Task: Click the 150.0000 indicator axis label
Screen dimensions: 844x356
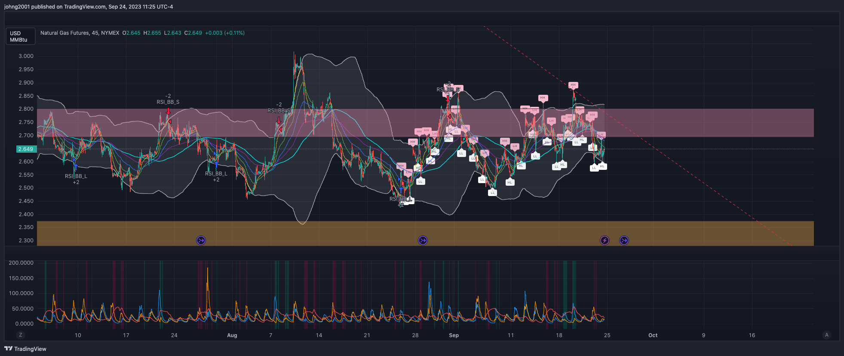Action: coord(21,278)
